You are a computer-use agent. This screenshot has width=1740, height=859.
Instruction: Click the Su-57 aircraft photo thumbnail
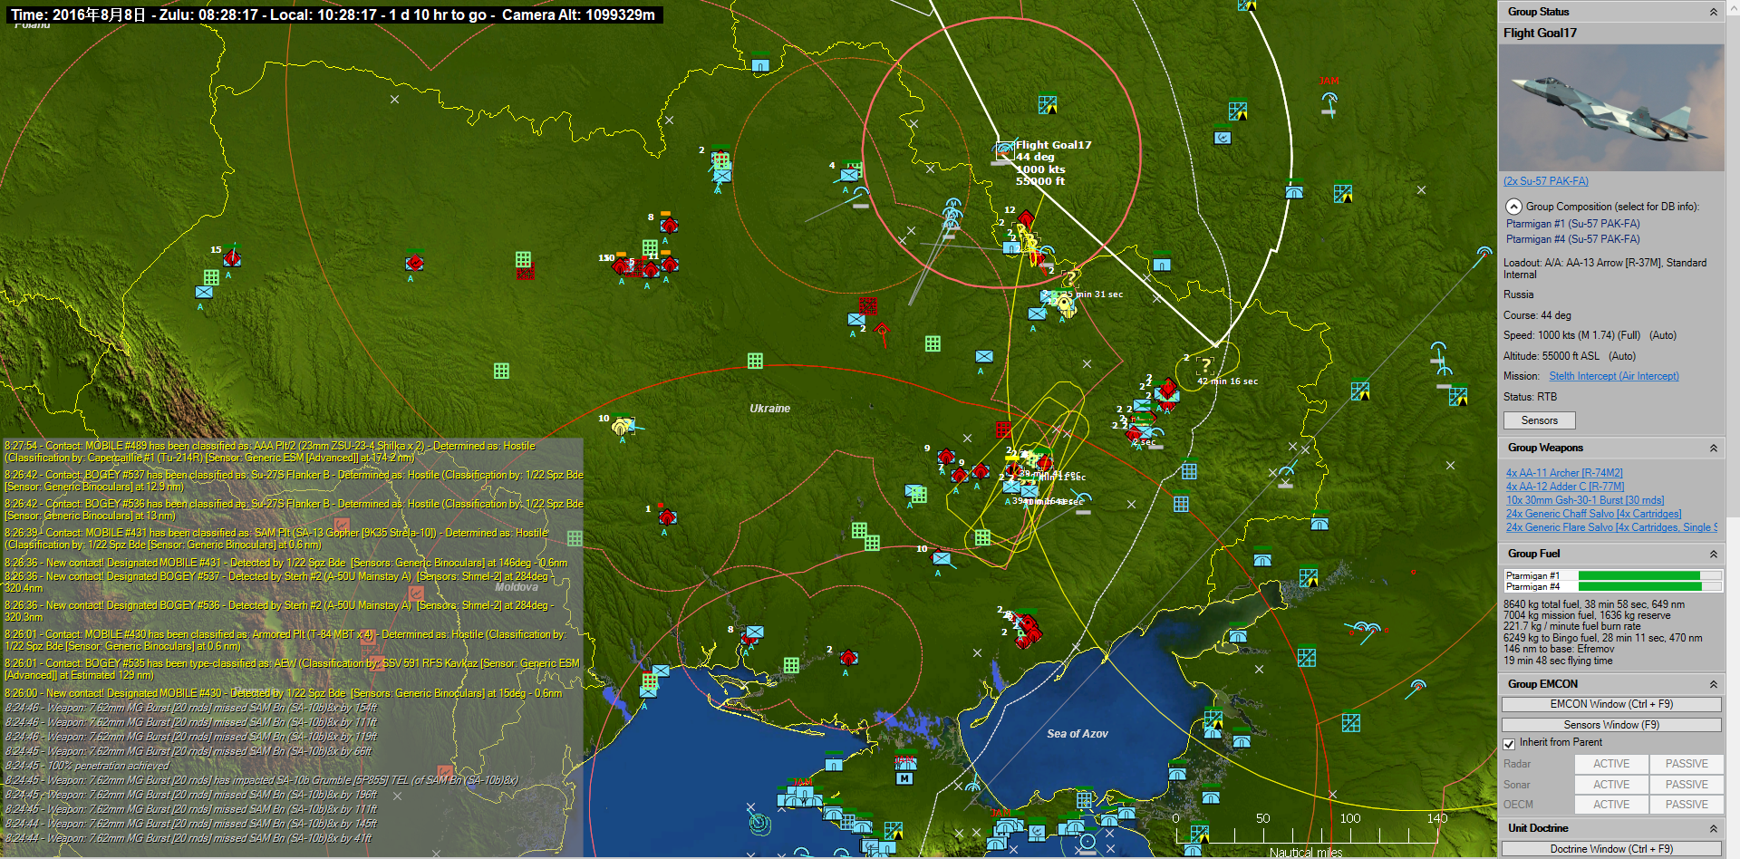click(1612, 108)
